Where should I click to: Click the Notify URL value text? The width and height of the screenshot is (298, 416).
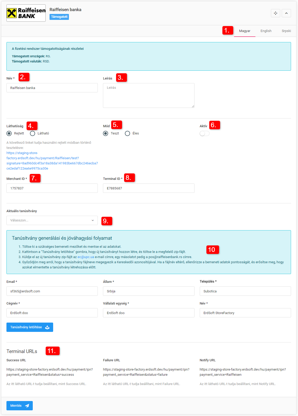click(243, 372)
